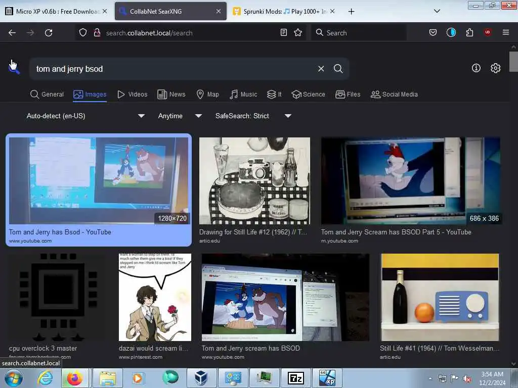Click the muted volume tray icon
The width and height of the screenshot is (518, 388).
pyautogui.click(x=467, y=378)
